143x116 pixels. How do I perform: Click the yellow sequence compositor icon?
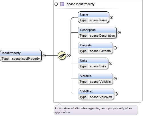62,55
